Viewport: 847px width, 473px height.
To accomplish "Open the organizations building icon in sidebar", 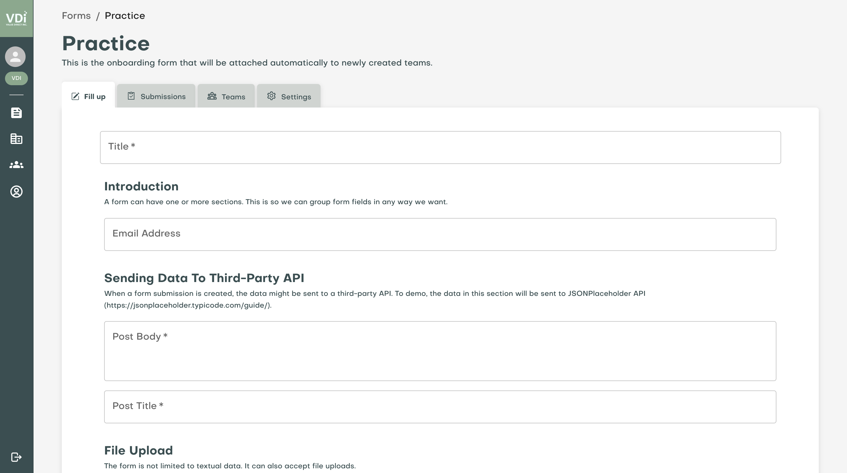I will point(16,139).
